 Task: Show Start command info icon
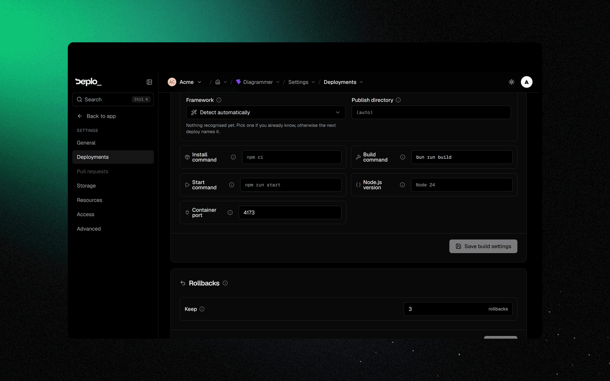(x=232, y=185)
